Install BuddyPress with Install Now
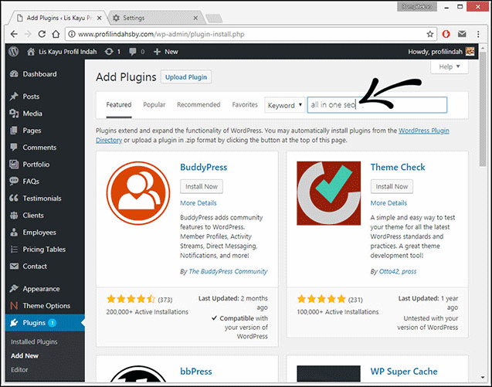492x387 pixels. click(x=202, y=186)
